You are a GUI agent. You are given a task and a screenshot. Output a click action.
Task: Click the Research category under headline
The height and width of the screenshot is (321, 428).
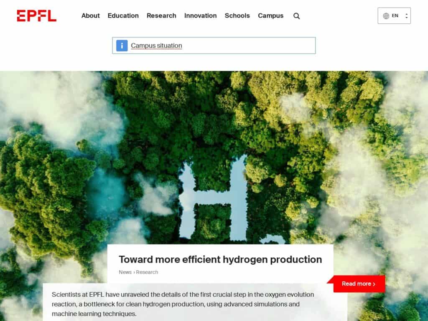click(147, 272)
